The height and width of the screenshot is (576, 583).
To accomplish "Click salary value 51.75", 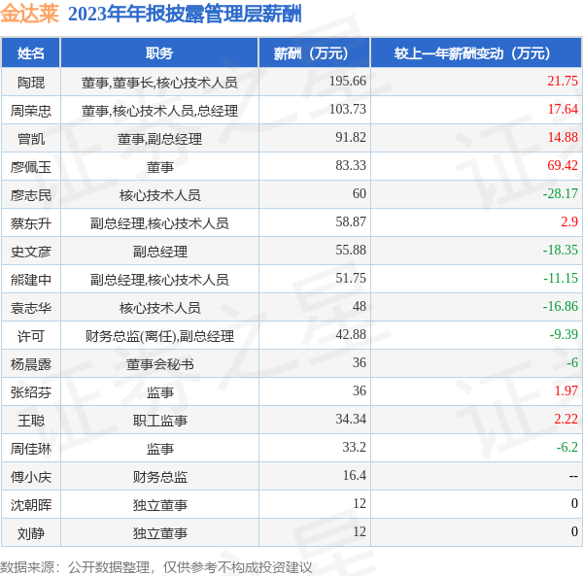I will [351, 279].
